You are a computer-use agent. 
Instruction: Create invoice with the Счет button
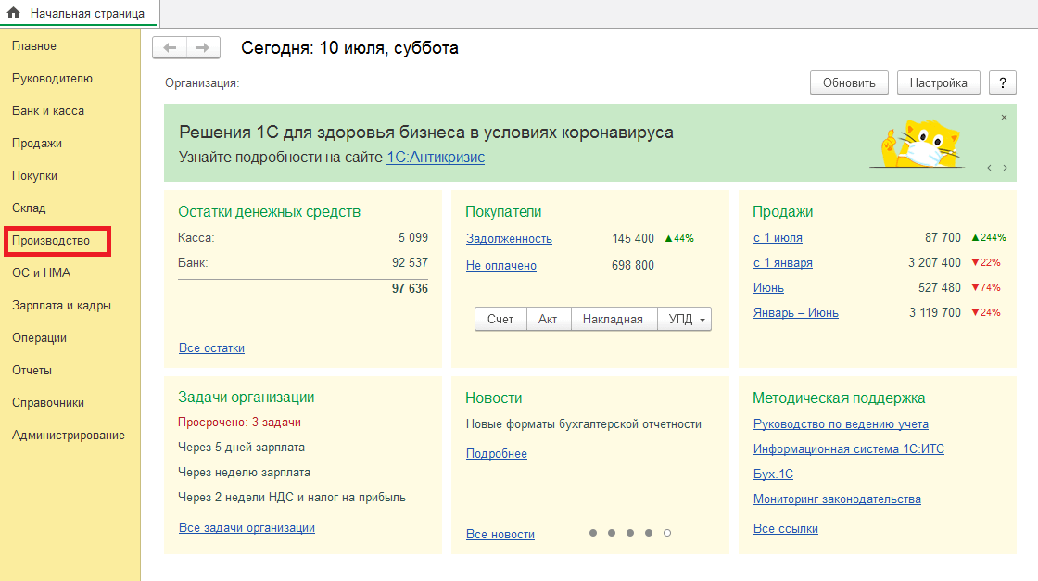coord(500,319)
